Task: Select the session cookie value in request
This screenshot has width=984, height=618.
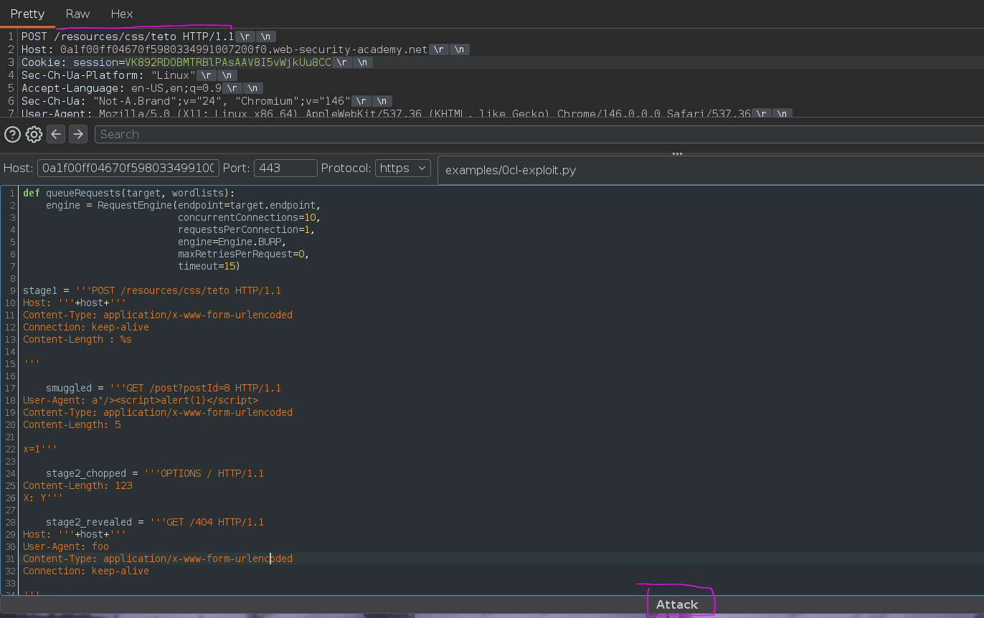Action: pos(229,62)
